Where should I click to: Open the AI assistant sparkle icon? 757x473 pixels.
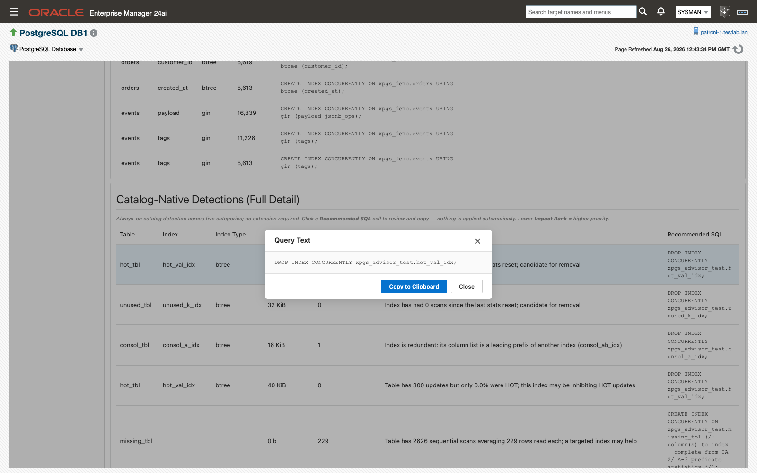click(x=724, y=12)
